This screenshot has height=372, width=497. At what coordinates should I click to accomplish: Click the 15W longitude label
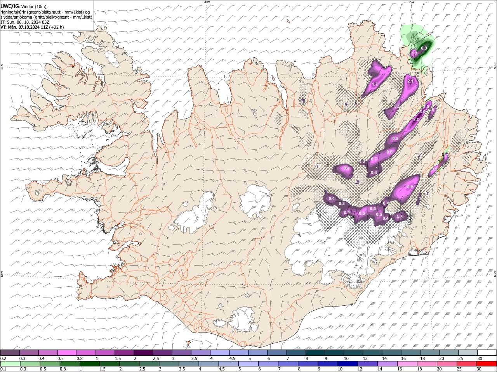[411, 2]
